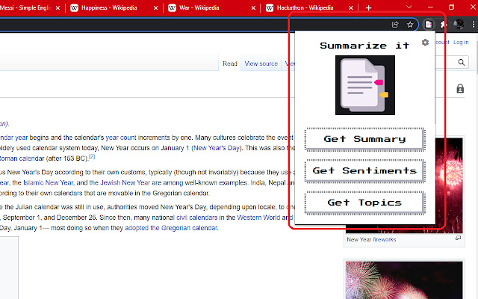Bookmark this page with the star icon
This screenshot has height=299, width=478.
point(410,25)
